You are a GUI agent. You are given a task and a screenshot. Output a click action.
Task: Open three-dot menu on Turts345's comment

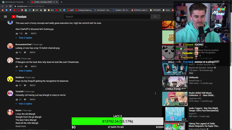click(156, 93)
